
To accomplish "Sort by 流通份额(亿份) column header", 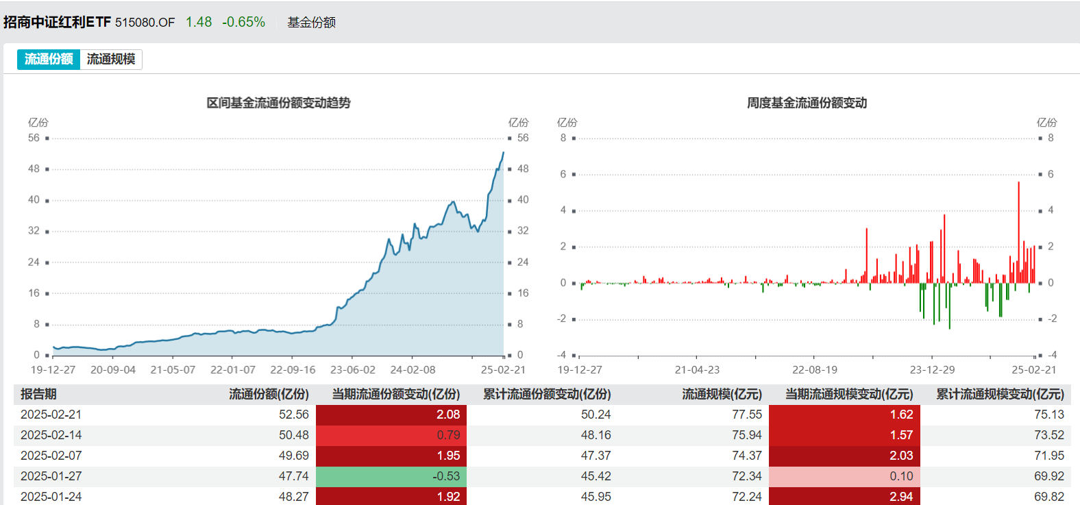I will pos(269,394).
